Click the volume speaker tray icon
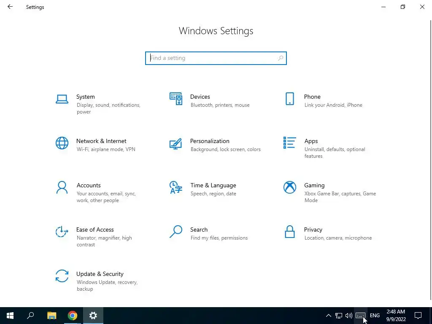Viewport: 432px width, 324px height. 349,316
